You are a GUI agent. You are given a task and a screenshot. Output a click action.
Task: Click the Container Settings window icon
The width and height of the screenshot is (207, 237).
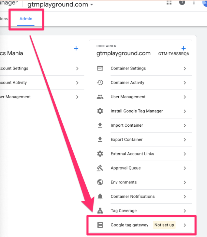click(x=100, y=68)
